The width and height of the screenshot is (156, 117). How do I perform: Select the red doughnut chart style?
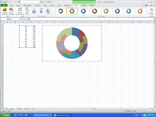pyautogui.click(x=95, y=11)
